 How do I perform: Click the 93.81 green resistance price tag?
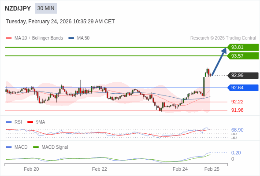[243, 47]
